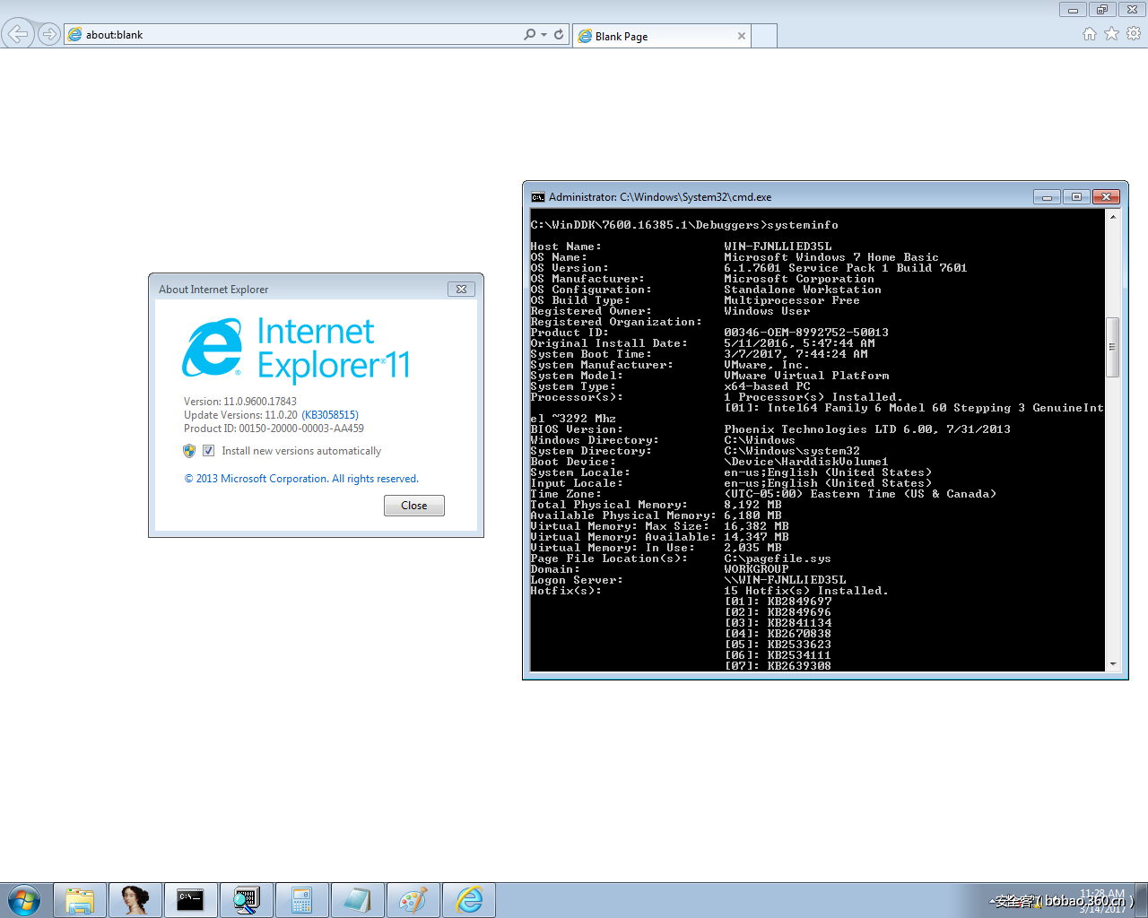
Task: Click the Refresh icon in address bar
Action: pyautogui.click(x=559, y=34)
